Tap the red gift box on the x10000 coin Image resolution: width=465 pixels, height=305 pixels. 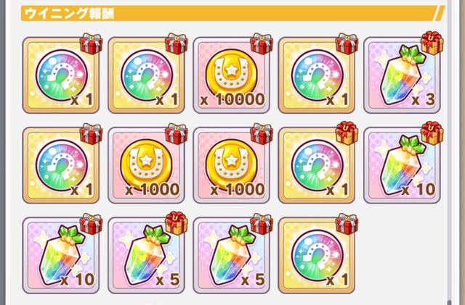point(262,43)
